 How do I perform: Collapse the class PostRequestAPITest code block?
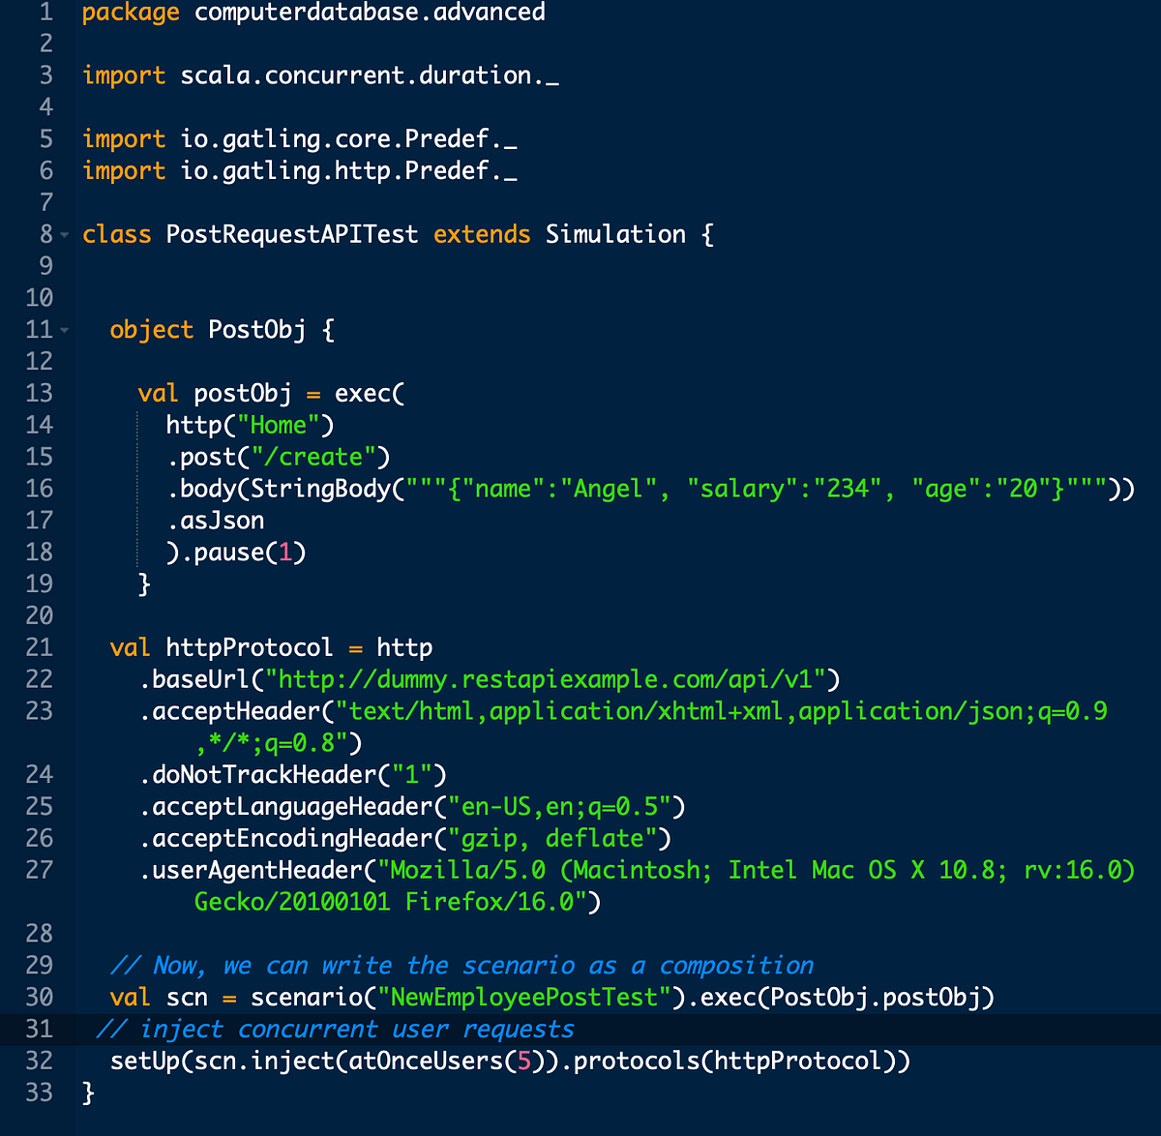click(x=64, y=233)
